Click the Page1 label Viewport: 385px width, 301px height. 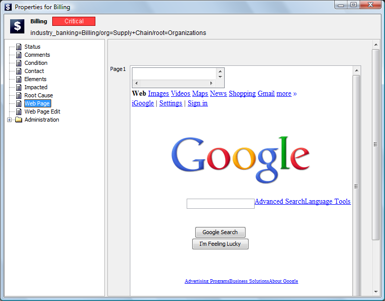pos(118,69)
